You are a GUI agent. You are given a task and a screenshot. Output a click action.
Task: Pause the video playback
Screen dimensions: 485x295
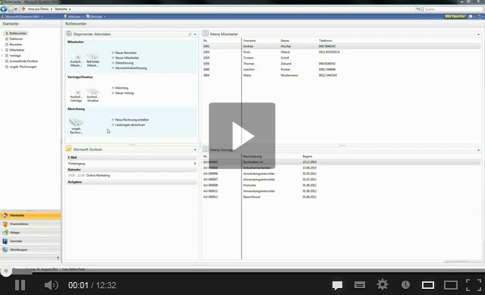point(20,285)
